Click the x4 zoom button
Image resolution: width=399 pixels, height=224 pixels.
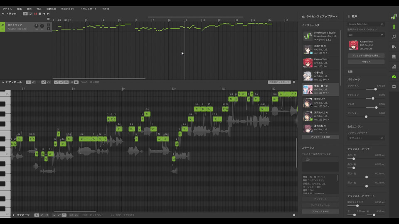click(76, 215)
